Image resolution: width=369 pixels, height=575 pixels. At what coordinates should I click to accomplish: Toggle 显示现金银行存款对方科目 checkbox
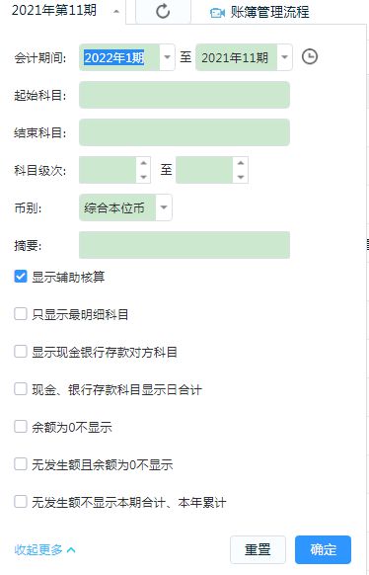(x=21, y=352)
